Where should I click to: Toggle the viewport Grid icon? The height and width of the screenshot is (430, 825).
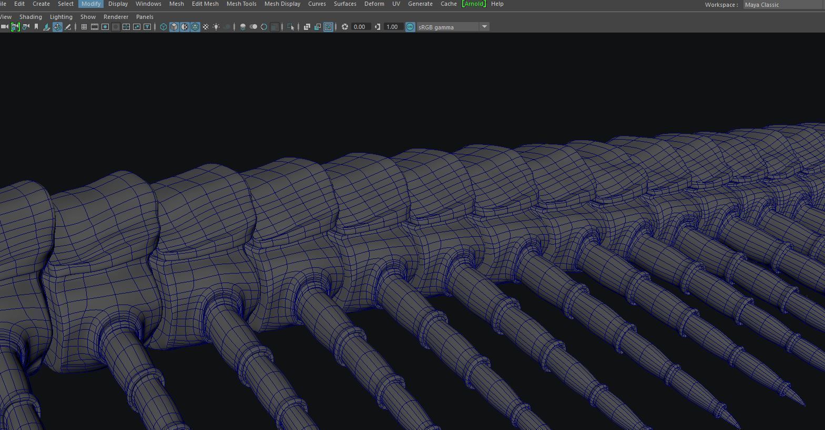[84, 27]
